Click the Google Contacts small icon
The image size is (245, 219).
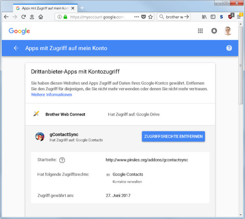pos(108,175)
